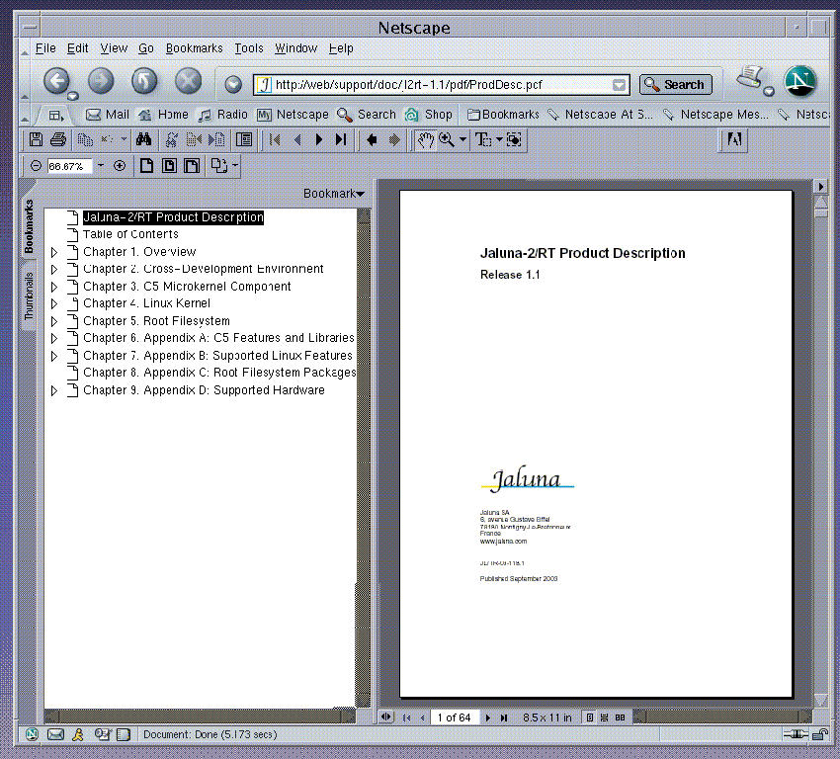This screenshot has width=840, height=759.
Task: Click the URL address field
Action: (x=443, y=85)
